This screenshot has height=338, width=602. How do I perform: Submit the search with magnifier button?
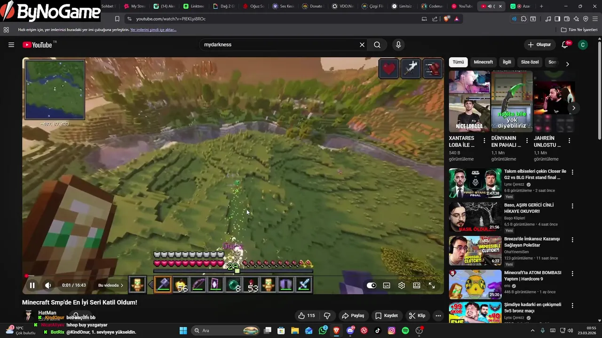pos(377,45)
